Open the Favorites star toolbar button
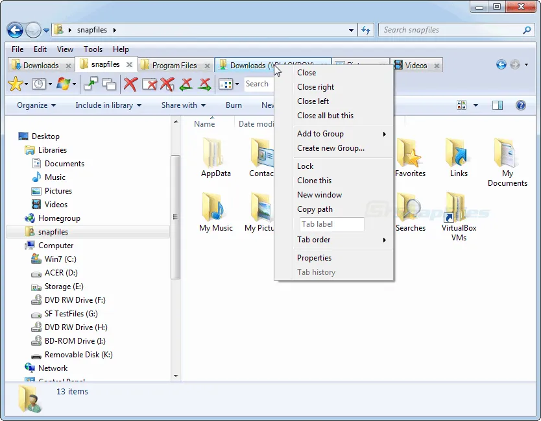 16,84
